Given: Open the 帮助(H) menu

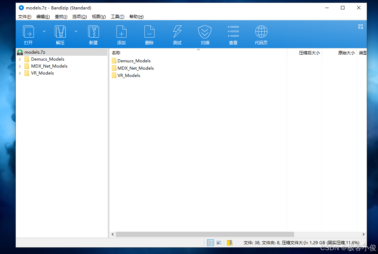Looking at the screenshot, I should (x=136, y=17).
